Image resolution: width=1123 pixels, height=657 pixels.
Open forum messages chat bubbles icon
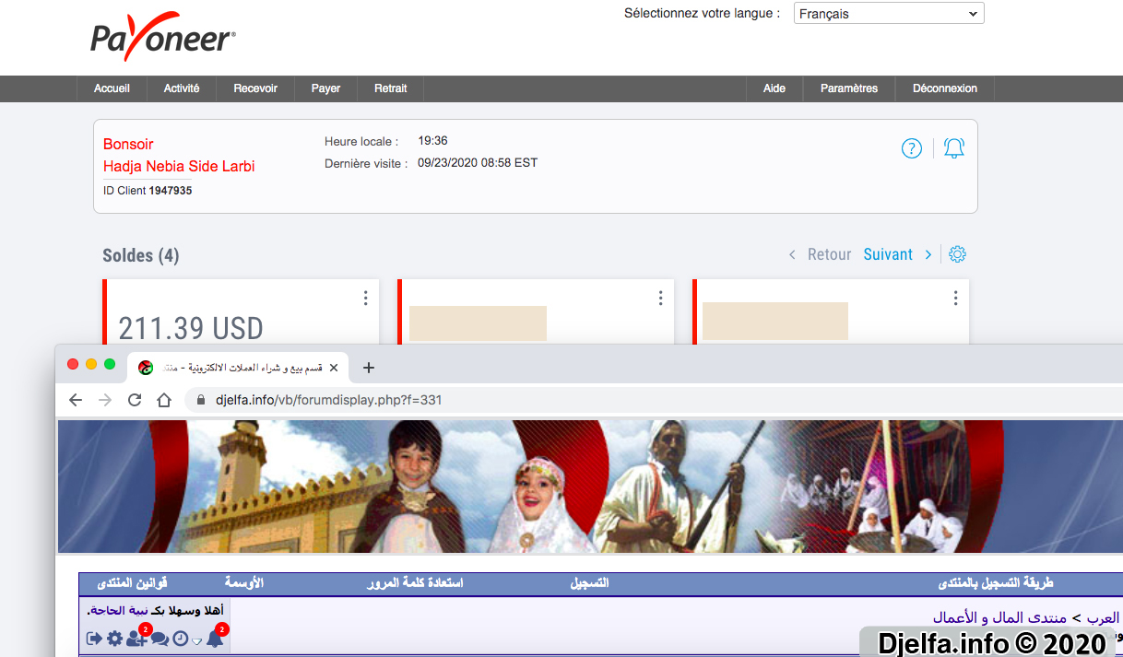coord(160,639)
